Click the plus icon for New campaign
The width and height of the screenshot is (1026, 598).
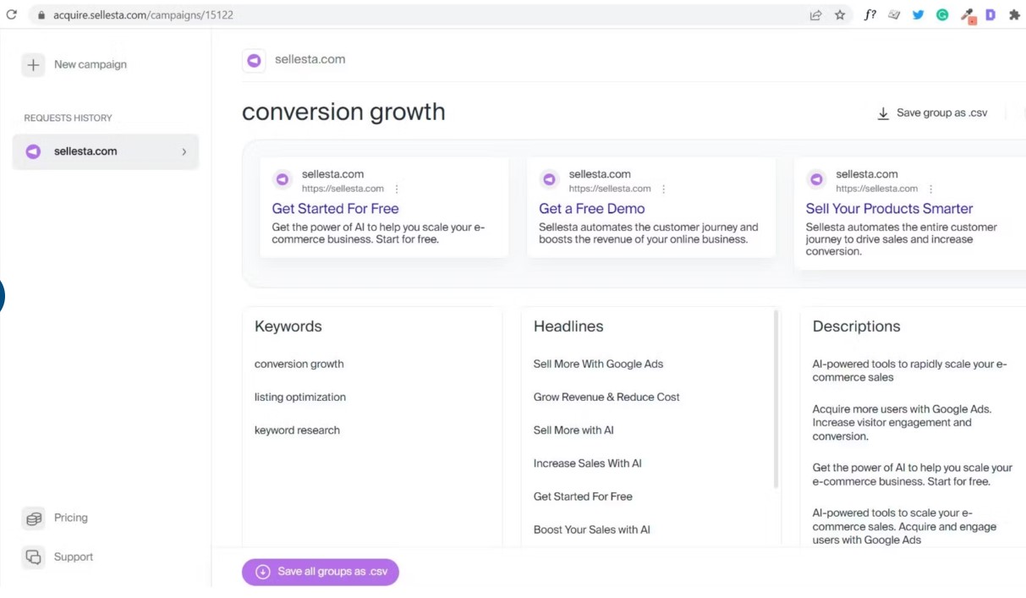coord(33,65)
